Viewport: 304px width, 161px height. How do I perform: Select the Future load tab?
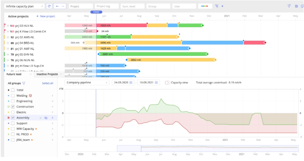pyautogui.click(x=14, y=74)
